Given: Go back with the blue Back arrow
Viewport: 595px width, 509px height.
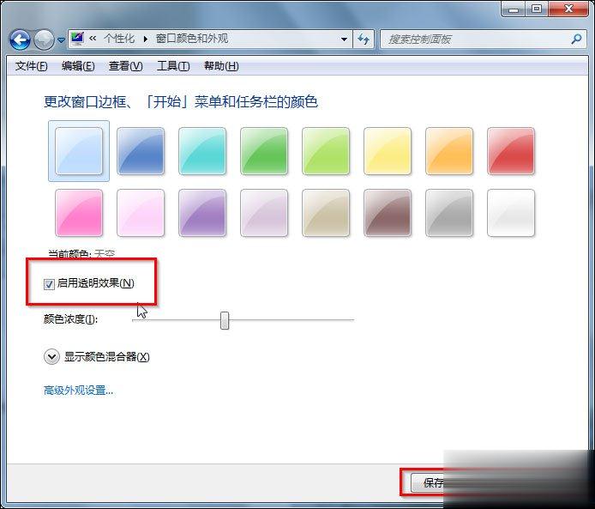Looking at the screenshot, I should click(x=20, y=39).
